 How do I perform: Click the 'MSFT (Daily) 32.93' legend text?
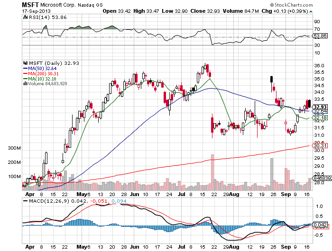coord(54,63)
